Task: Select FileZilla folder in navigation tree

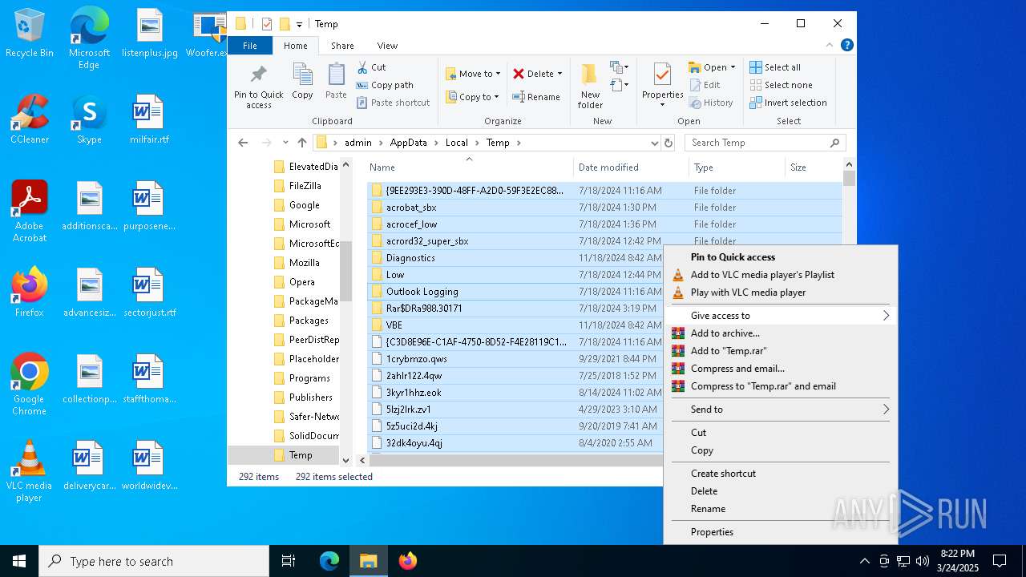Action: [x=305, y=186]
